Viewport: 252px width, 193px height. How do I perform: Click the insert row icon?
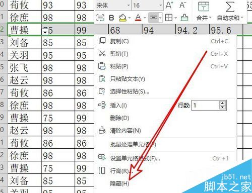(x=102, y=105)
